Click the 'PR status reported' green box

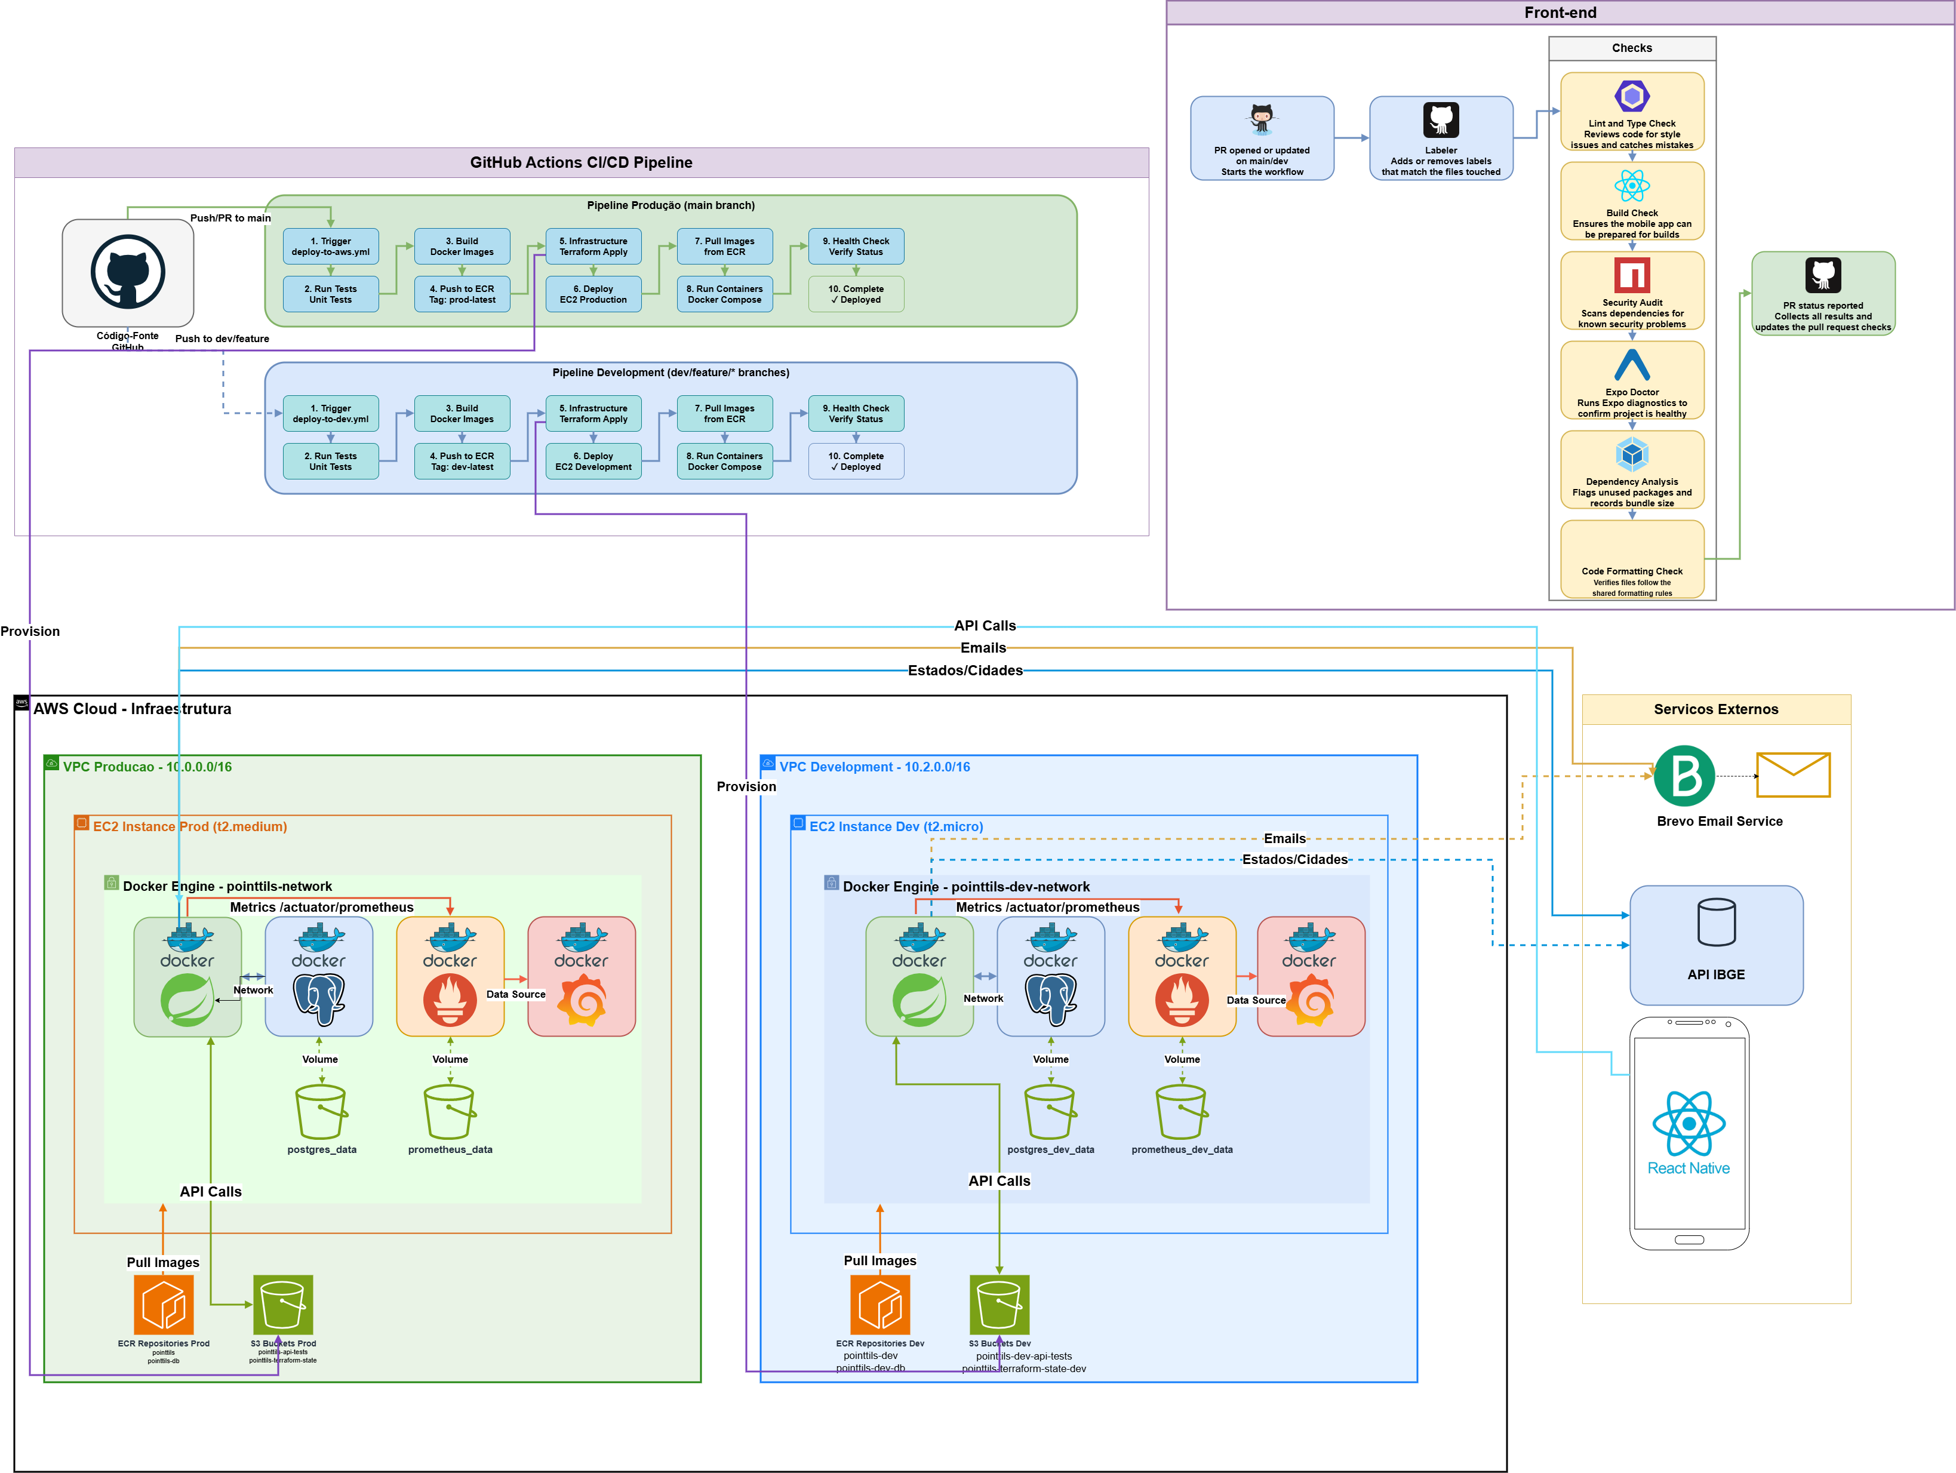1822,294
